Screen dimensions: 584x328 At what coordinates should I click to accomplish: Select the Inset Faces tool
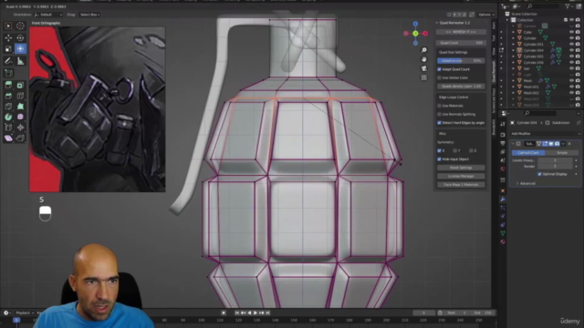click(x=20, y=85)
